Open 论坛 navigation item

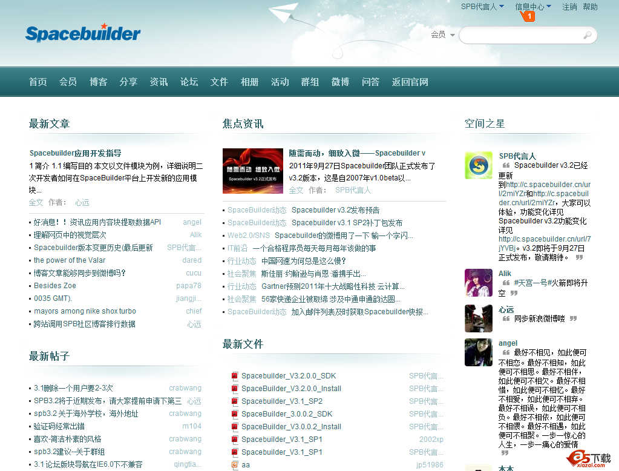[189, 82]
